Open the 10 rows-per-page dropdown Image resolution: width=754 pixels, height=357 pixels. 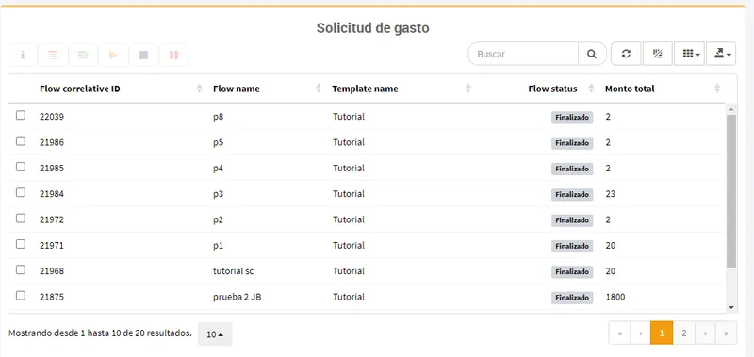(x=215, y=334)
